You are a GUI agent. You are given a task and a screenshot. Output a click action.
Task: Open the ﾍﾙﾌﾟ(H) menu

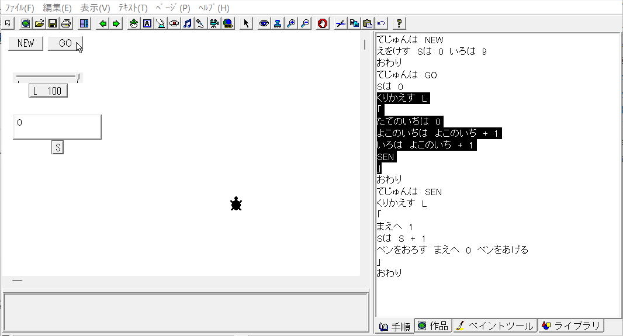[214, 8]
